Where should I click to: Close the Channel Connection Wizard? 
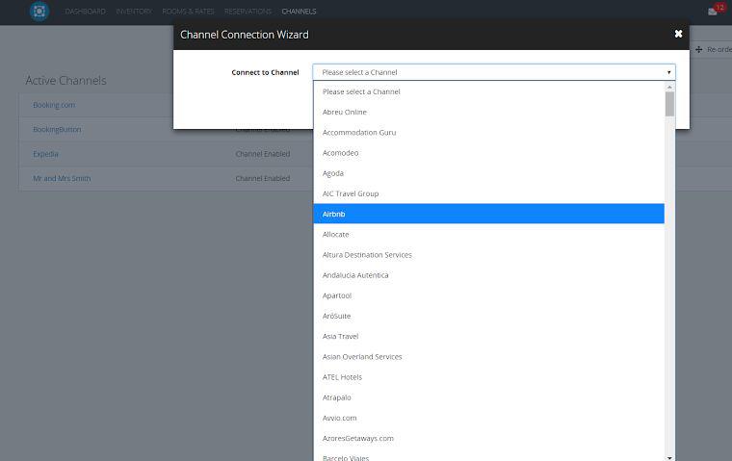pos(678,34)
